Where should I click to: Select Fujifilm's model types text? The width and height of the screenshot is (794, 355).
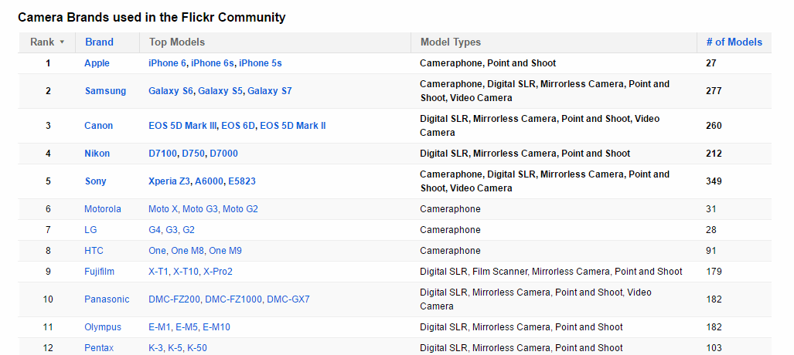click(551, 272)
